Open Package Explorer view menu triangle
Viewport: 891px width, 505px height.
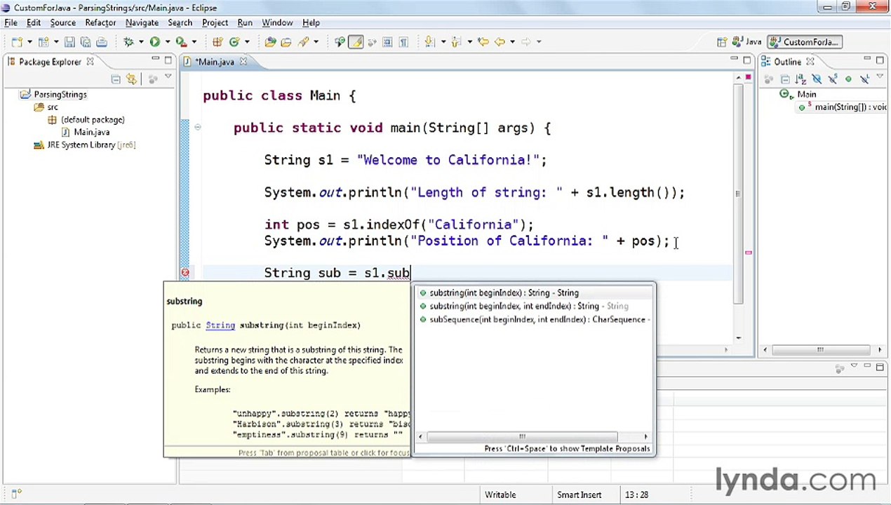click(x=168, y=76)
